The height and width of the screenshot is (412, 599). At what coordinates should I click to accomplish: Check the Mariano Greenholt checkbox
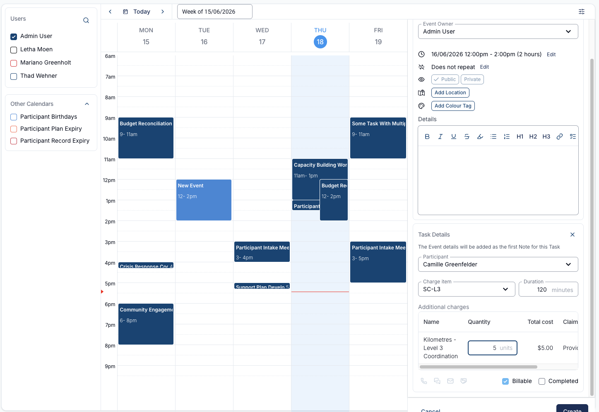coord(14,63)
